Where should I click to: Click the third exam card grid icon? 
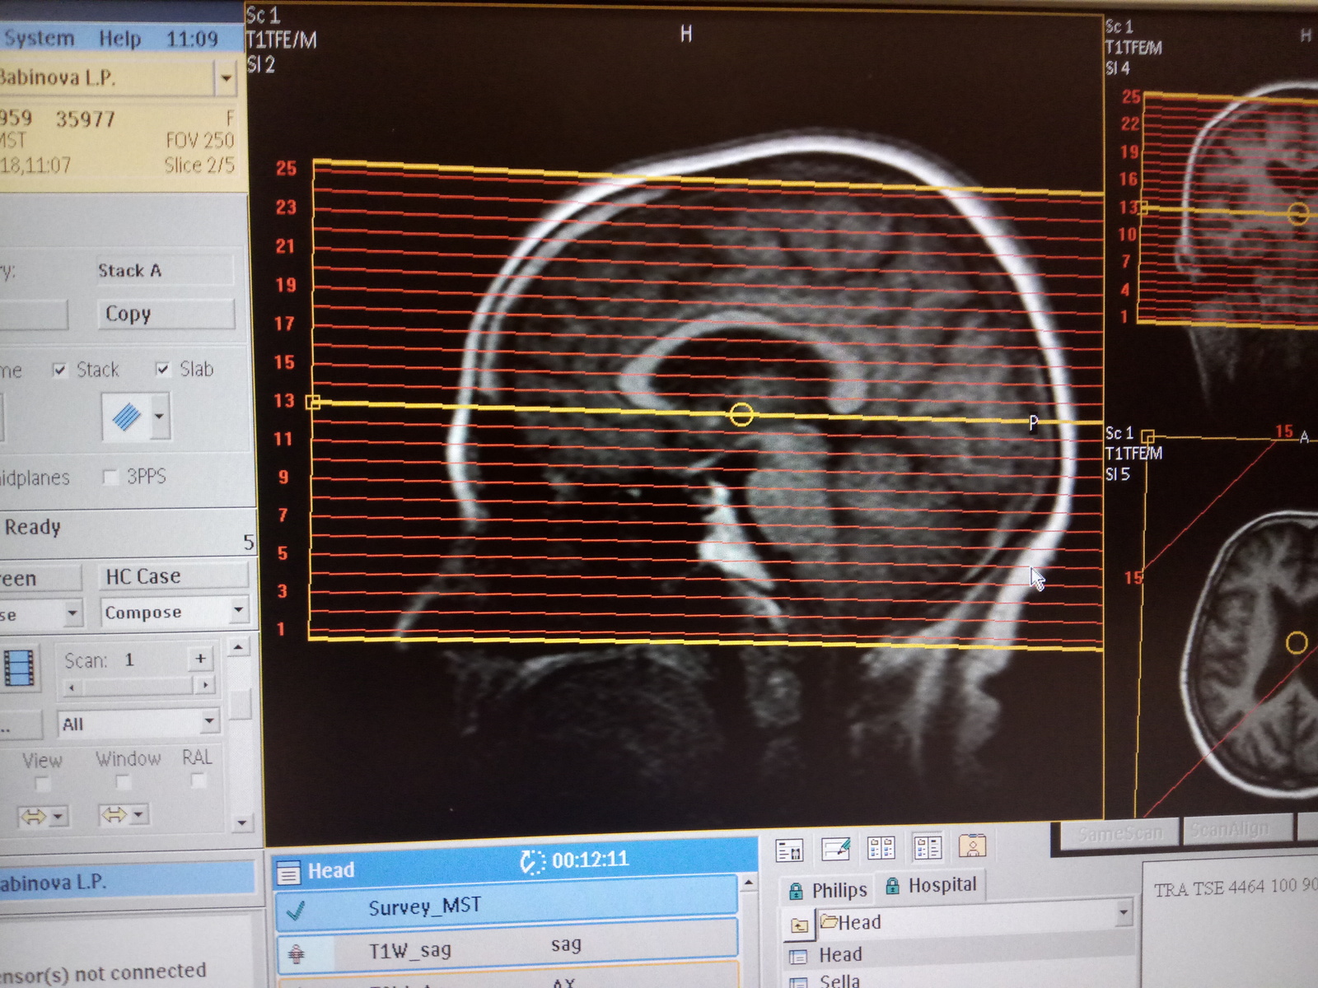point(881,847)
